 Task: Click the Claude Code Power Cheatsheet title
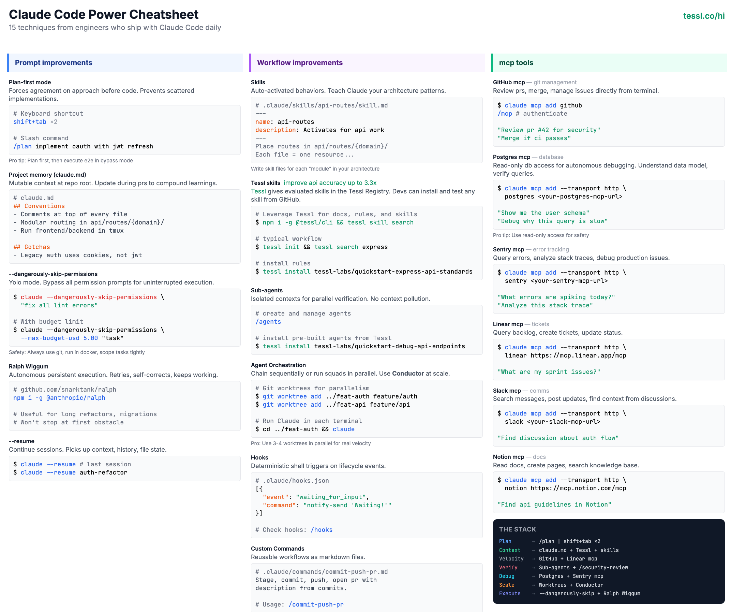pyautogui.click(x=103, y=15)
